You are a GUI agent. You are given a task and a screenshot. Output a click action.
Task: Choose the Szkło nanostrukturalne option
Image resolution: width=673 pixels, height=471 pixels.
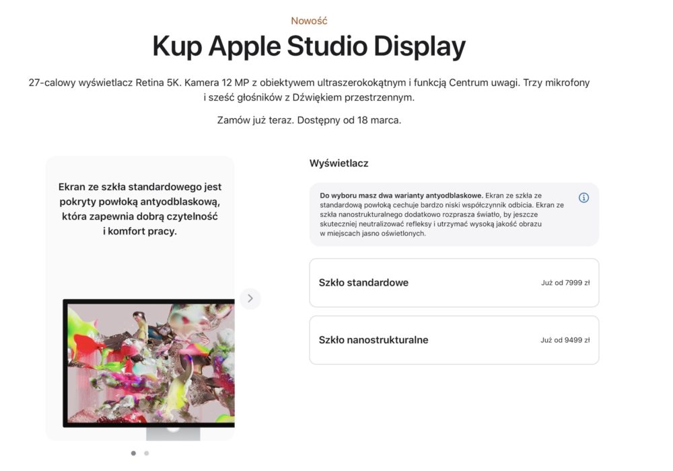click(x=454, y=340)
